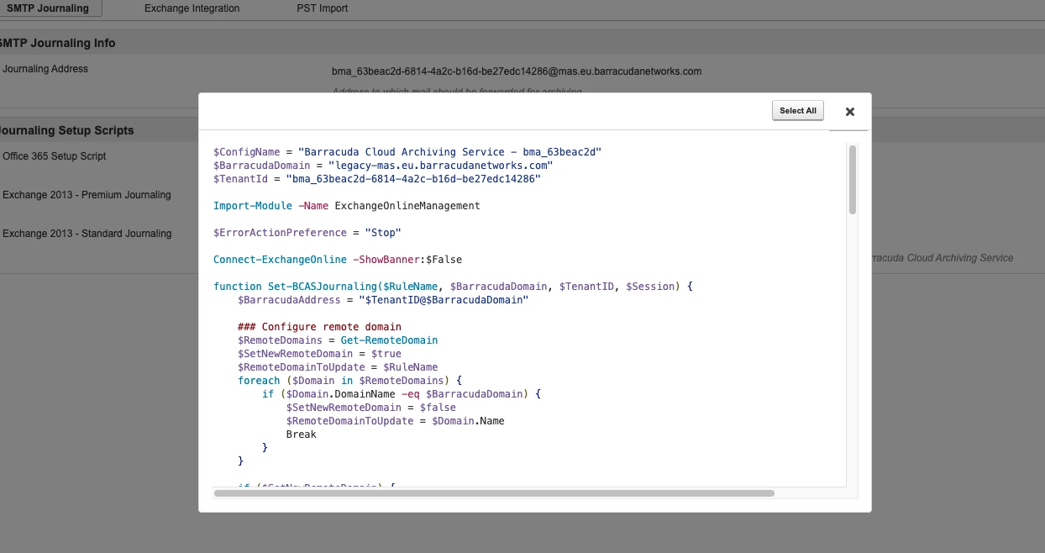This screenshot has width=1045, height=553.
Task: Close the script dialog with the X
Action: pos(849,112)
